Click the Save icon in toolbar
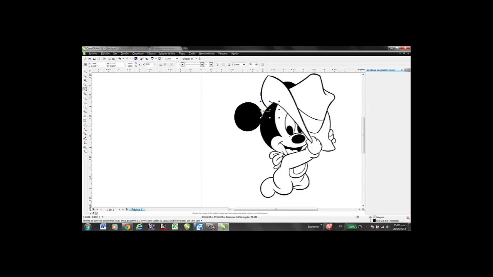Viewport: 493px width, 277px height. (x=94, y=58)
